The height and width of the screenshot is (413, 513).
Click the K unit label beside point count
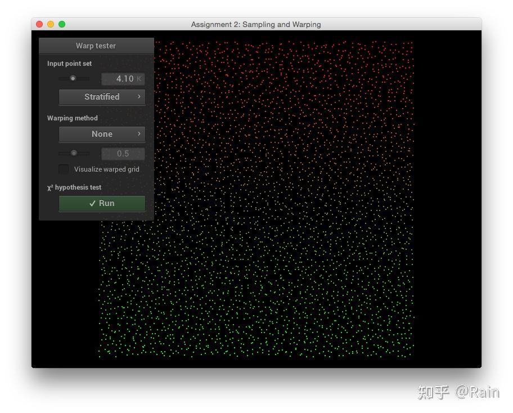pyautogui.click(x=139, y=79)
